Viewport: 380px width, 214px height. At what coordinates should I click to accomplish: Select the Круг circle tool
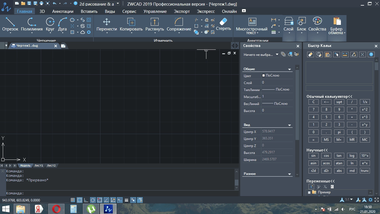pos(50,25)
